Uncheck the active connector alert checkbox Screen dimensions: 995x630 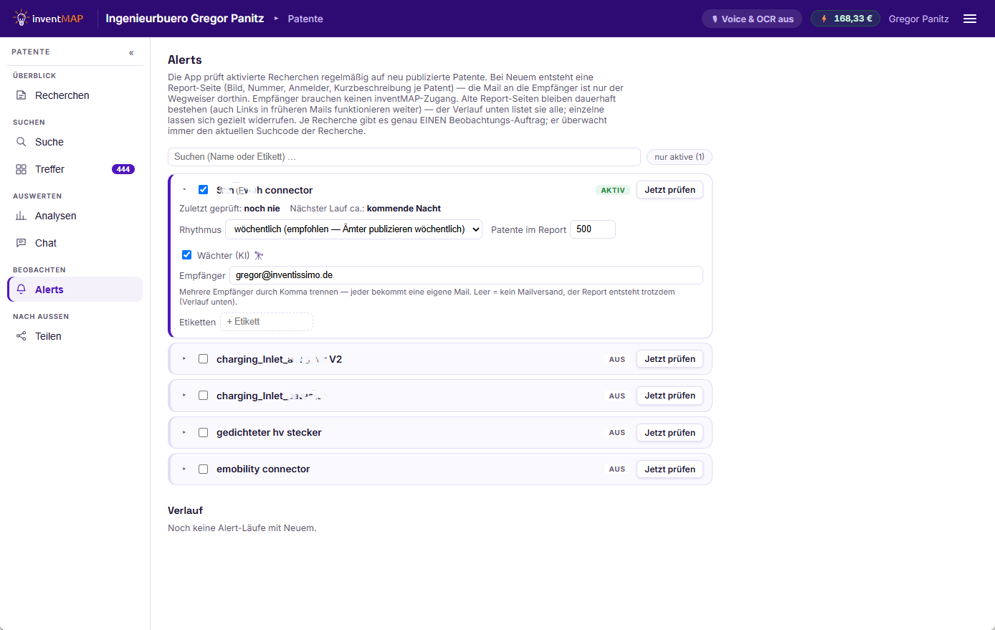203,190
